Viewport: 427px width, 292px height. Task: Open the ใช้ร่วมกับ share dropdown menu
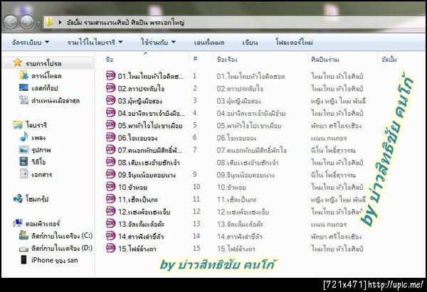click(x=158, y=43)
